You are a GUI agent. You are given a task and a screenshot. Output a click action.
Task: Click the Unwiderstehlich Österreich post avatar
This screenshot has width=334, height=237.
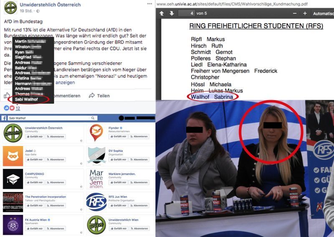pos(10,8)
